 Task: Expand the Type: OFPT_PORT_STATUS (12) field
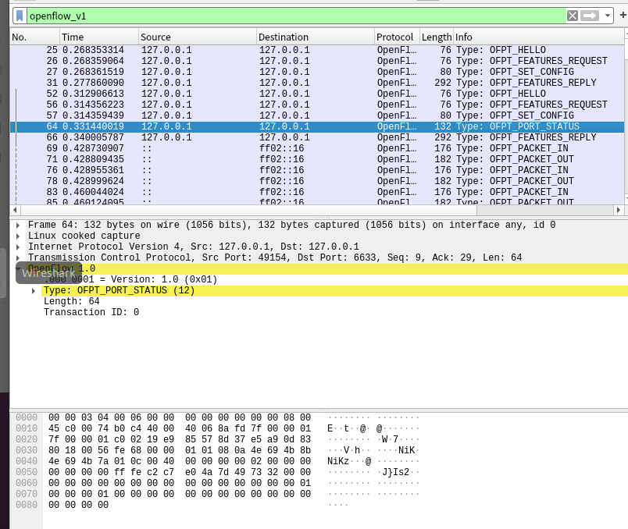pyautogui.click(x=34, y=291)
